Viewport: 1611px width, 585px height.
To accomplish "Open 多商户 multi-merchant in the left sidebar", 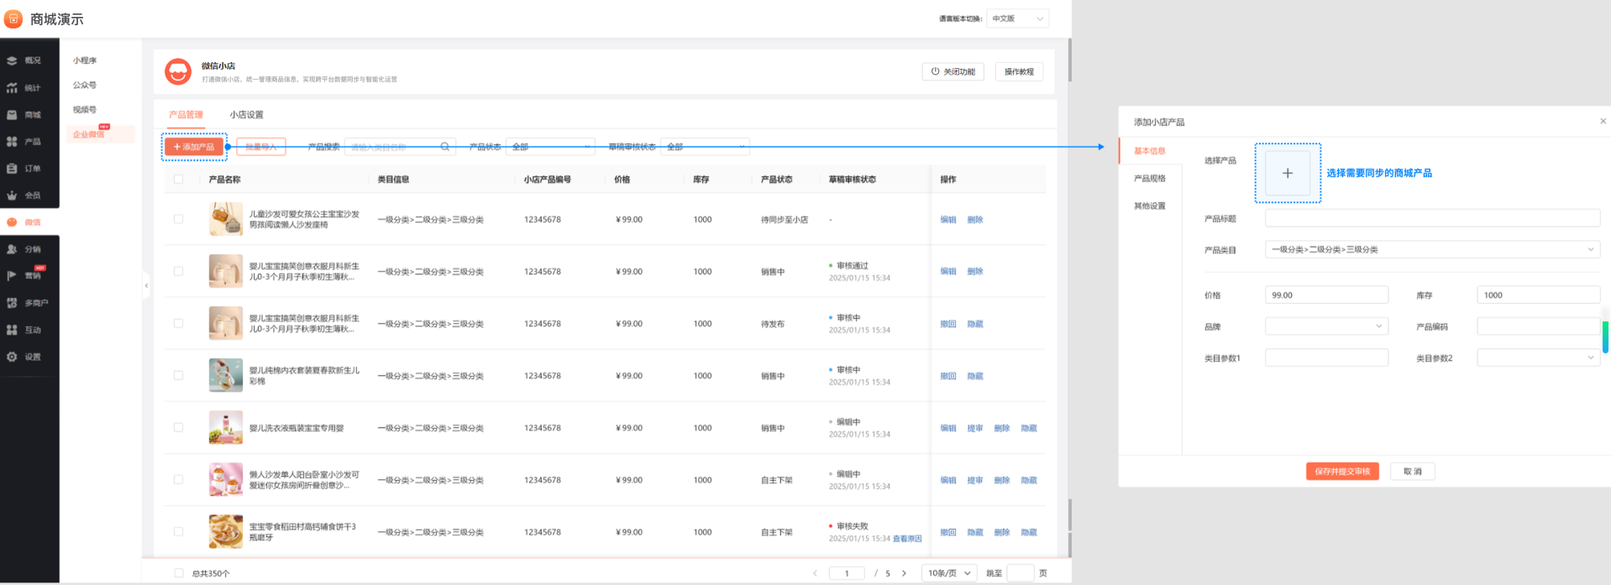I will [28, 302].
